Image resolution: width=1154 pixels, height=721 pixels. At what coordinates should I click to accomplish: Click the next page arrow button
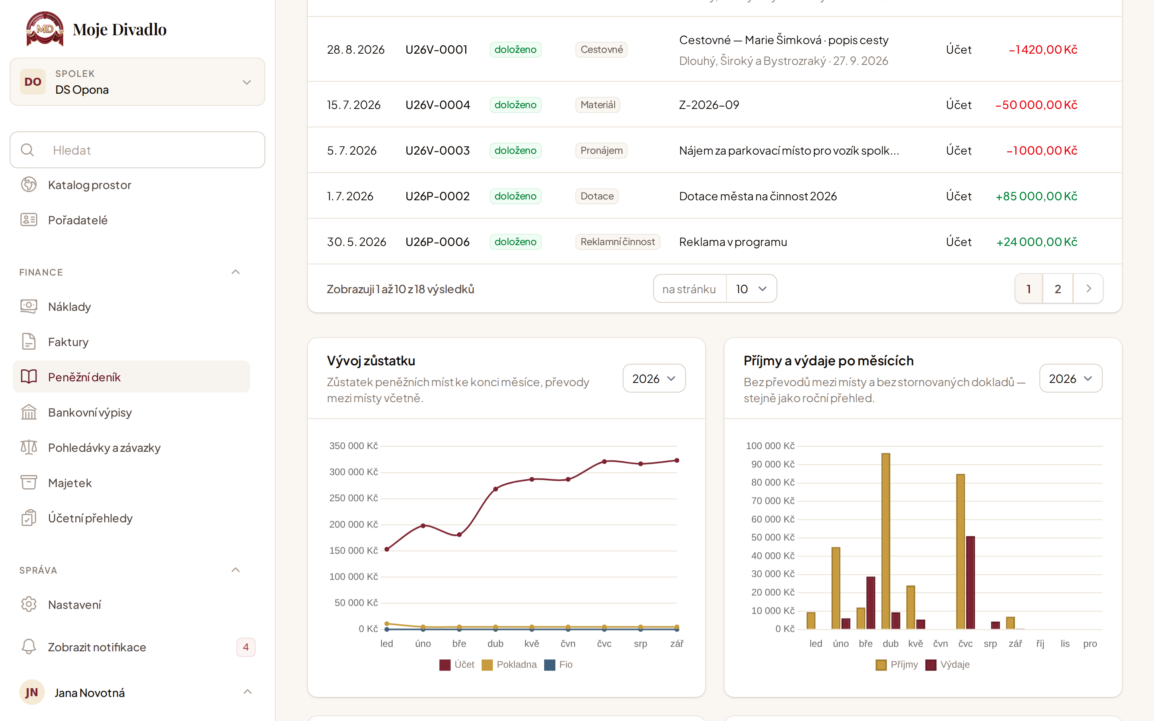click(x=1088, y=288)
